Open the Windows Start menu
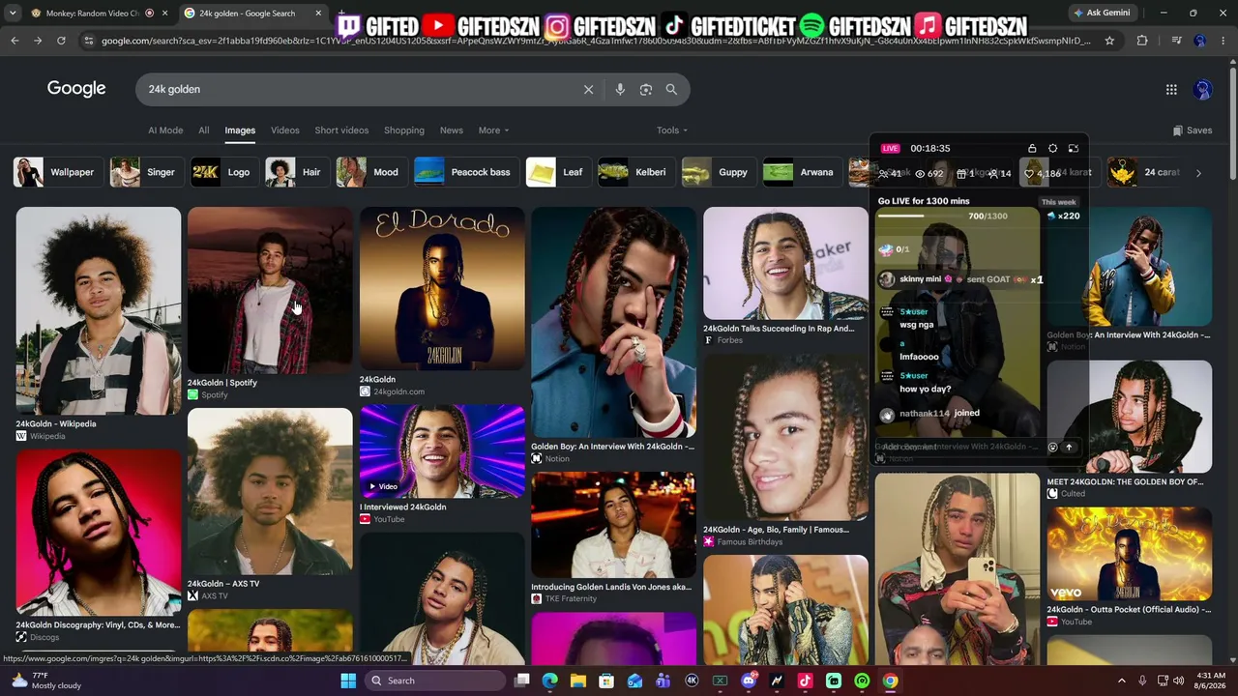The width and height of the screenshot is (1238, 696). click(x=348, y=681)
